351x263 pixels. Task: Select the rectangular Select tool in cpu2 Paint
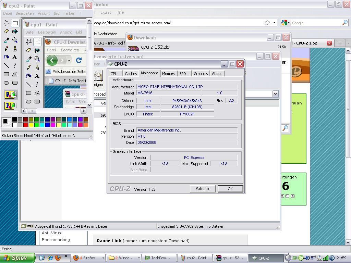click(15, 23)
